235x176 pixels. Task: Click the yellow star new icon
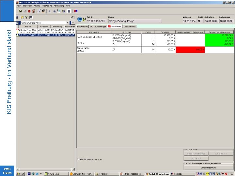(22, 17)
